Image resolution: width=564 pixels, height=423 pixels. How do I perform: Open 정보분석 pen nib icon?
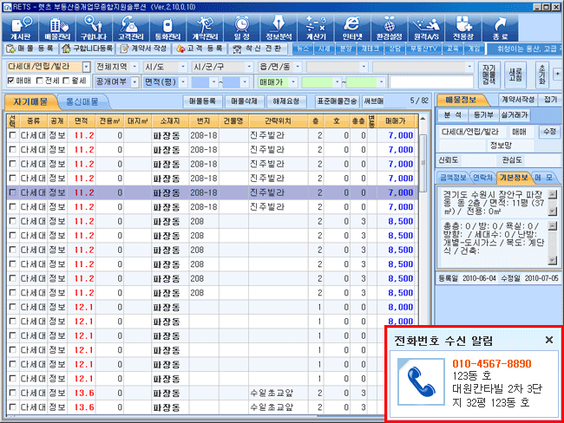(279, 28)
